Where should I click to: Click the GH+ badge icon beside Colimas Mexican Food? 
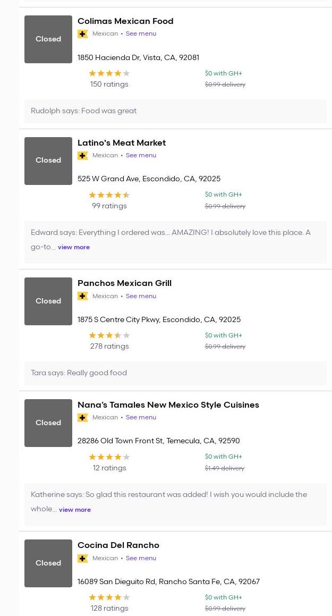pos(83,34)
